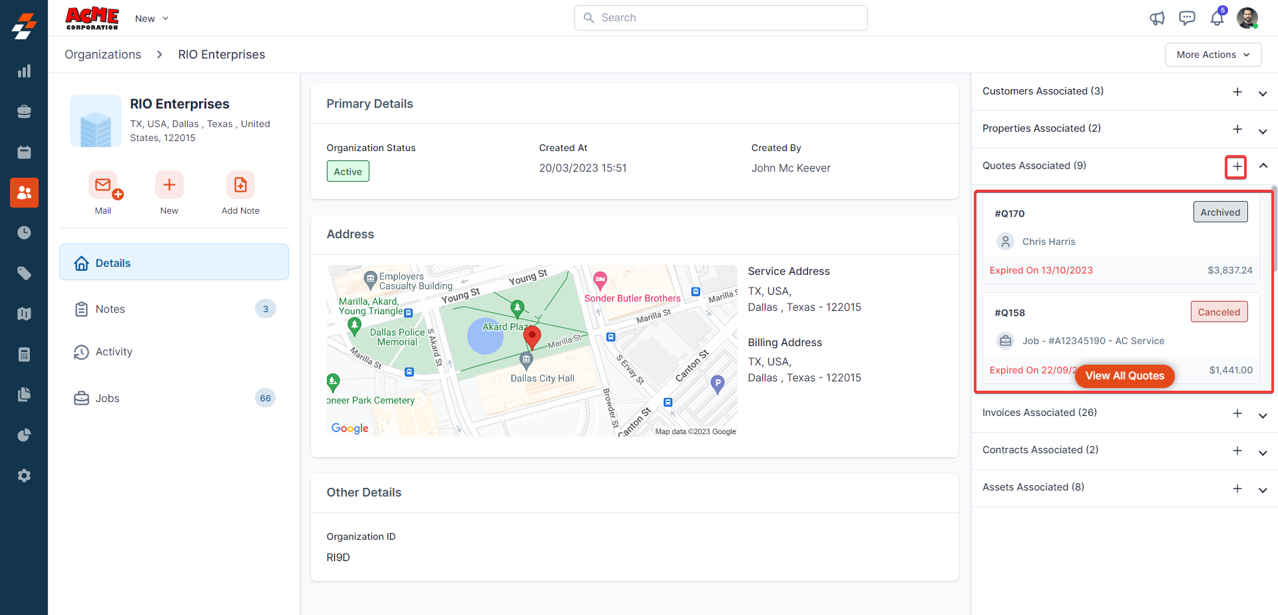Screen dimensions: 1278x615
Task: Open the announcements megaphone icon
Action: tap(1157, 18)
